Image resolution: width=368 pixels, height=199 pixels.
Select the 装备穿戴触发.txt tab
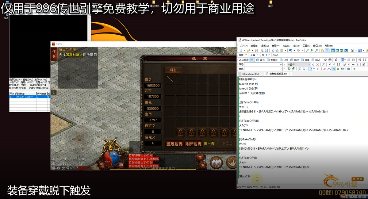(278, 74)
